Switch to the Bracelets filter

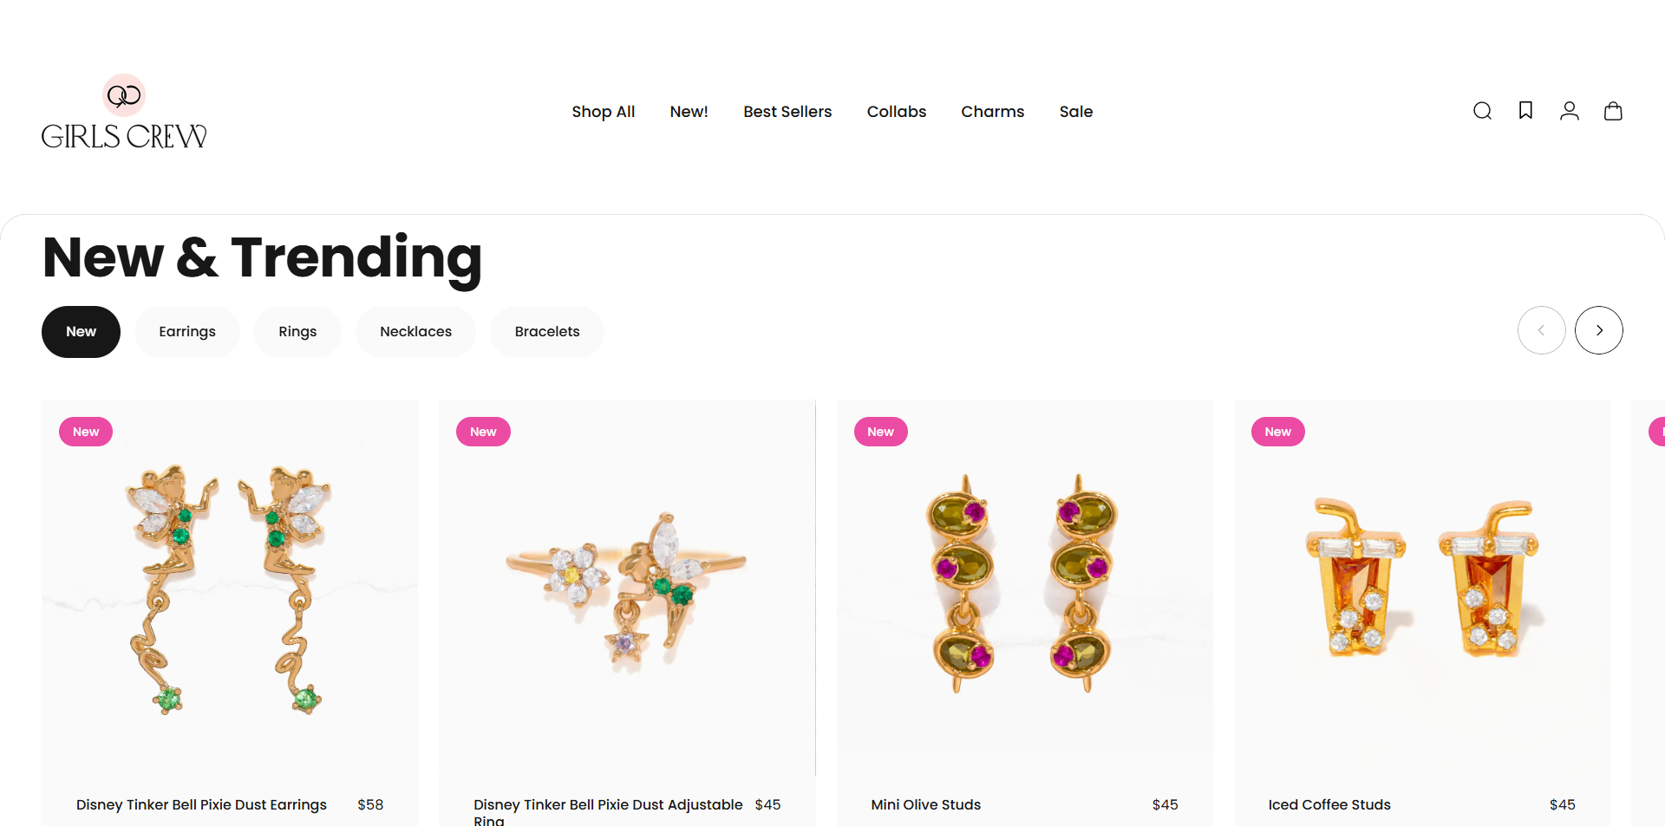(x=547, y=332)
